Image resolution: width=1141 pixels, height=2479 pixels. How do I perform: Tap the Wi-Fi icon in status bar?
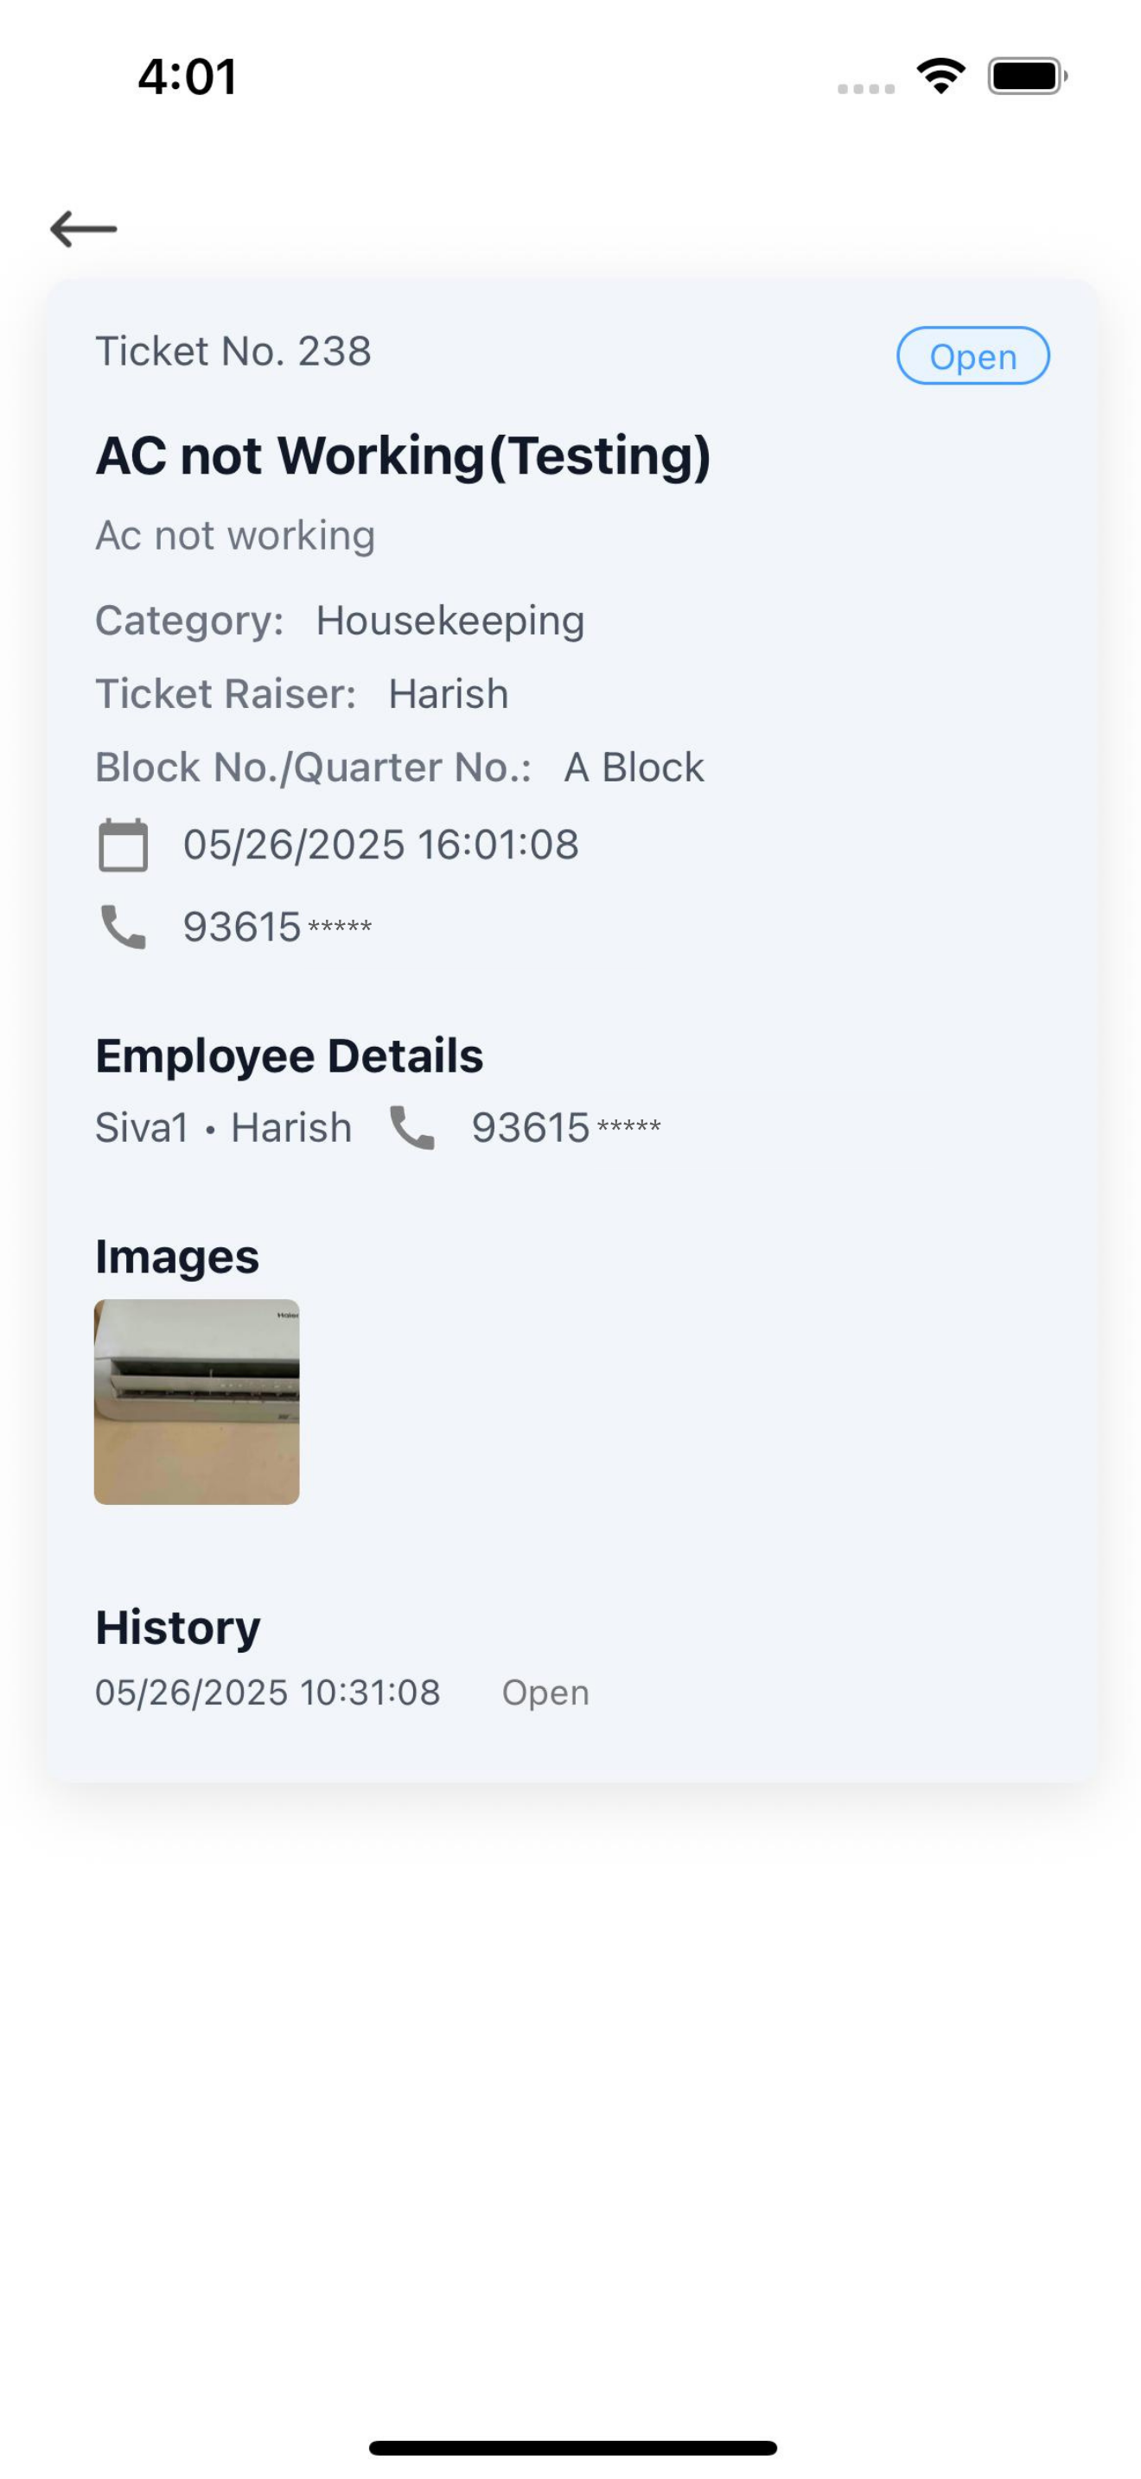click(x=940, y=76)
